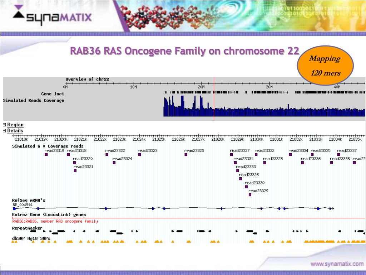Viewport: 366px width, 275px height.
Task: Select read23319 marker
Action: (46, 155)
